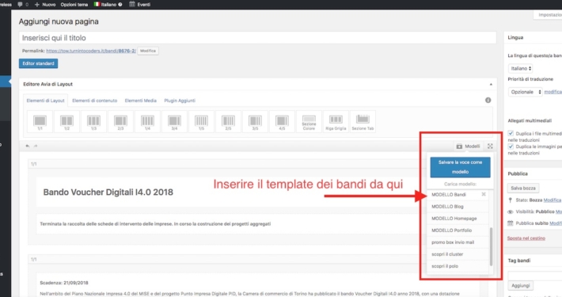Insert a 2/5 column layout element
Screen dimensions: 562x297
click(x=228, y=122)
